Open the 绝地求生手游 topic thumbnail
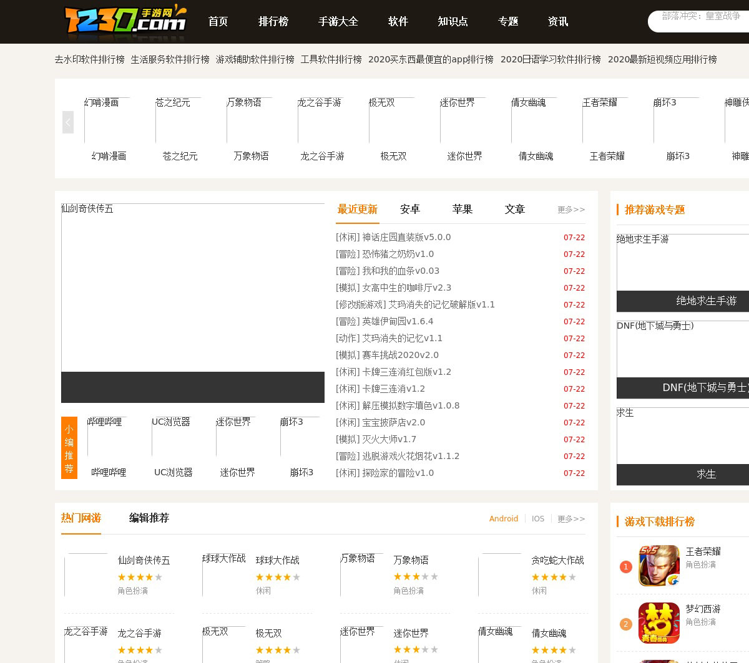This screenshot has width=749, height=663. [683, 262]
